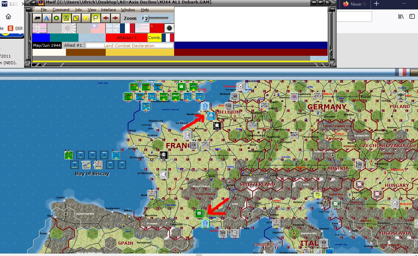
Task: Click the brown color bar segment
Action: coord(86,52)
